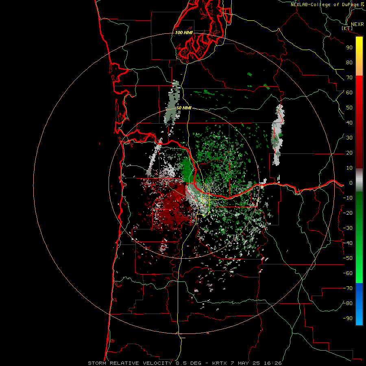Click the positive 30 knot scale label
Screen dimensions: 366x366
(349, 138)
